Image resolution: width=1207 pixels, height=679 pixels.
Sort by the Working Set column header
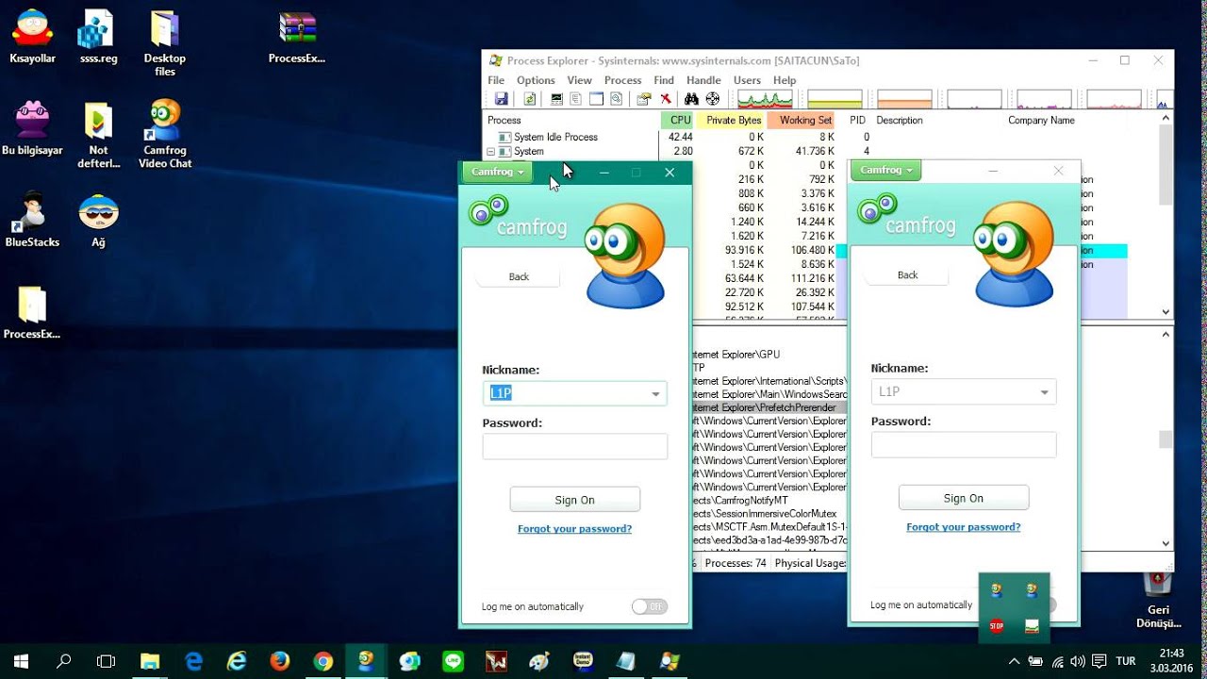tap(802, 120)
